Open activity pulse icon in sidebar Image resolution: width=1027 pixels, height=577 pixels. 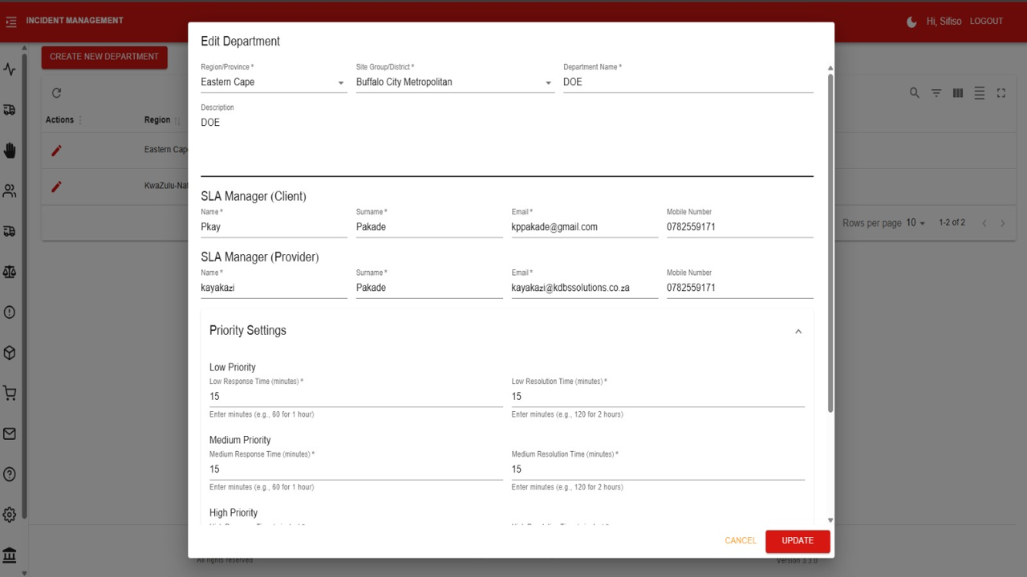pos(10,69)
